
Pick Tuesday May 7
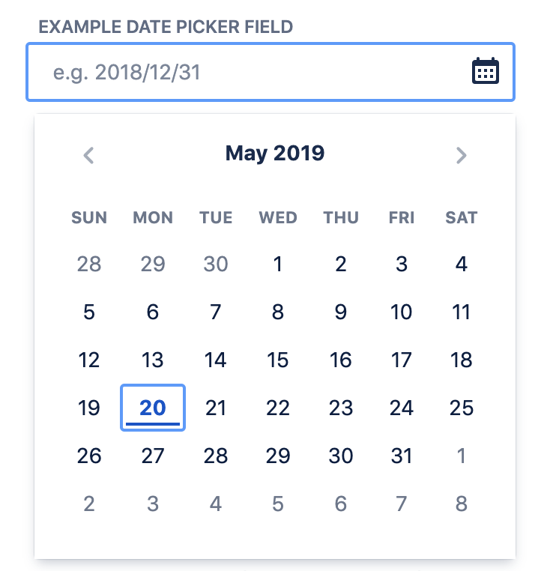pyautogui.click(x=216, y=312)
